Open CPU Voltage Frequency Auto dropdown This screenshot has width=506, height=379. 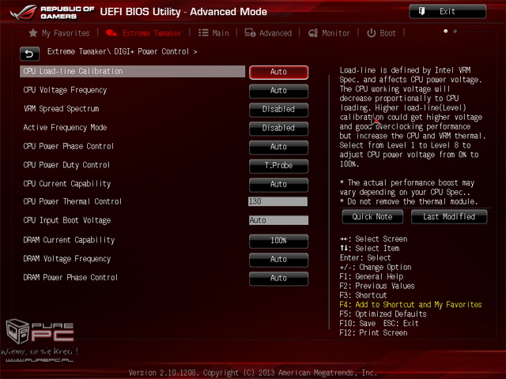[x=278, y=91]
